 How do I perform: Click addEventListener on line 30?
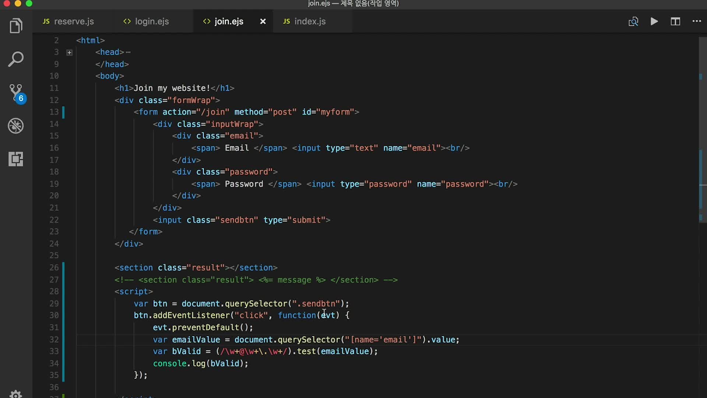(191, 315)
